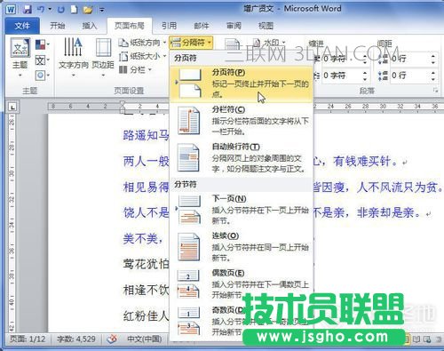Adjust spacing after stepper arrows
The height and width of the screenshot is (351, 444).
(x=433, y=76)
